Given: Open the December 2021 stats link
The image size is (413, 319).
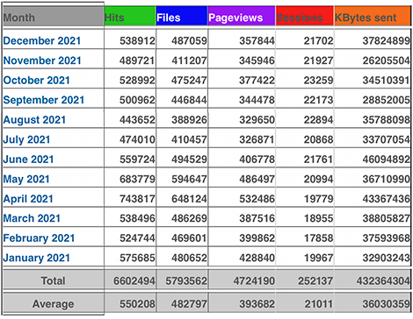Looking at the screenshot, I should point(42,40).
